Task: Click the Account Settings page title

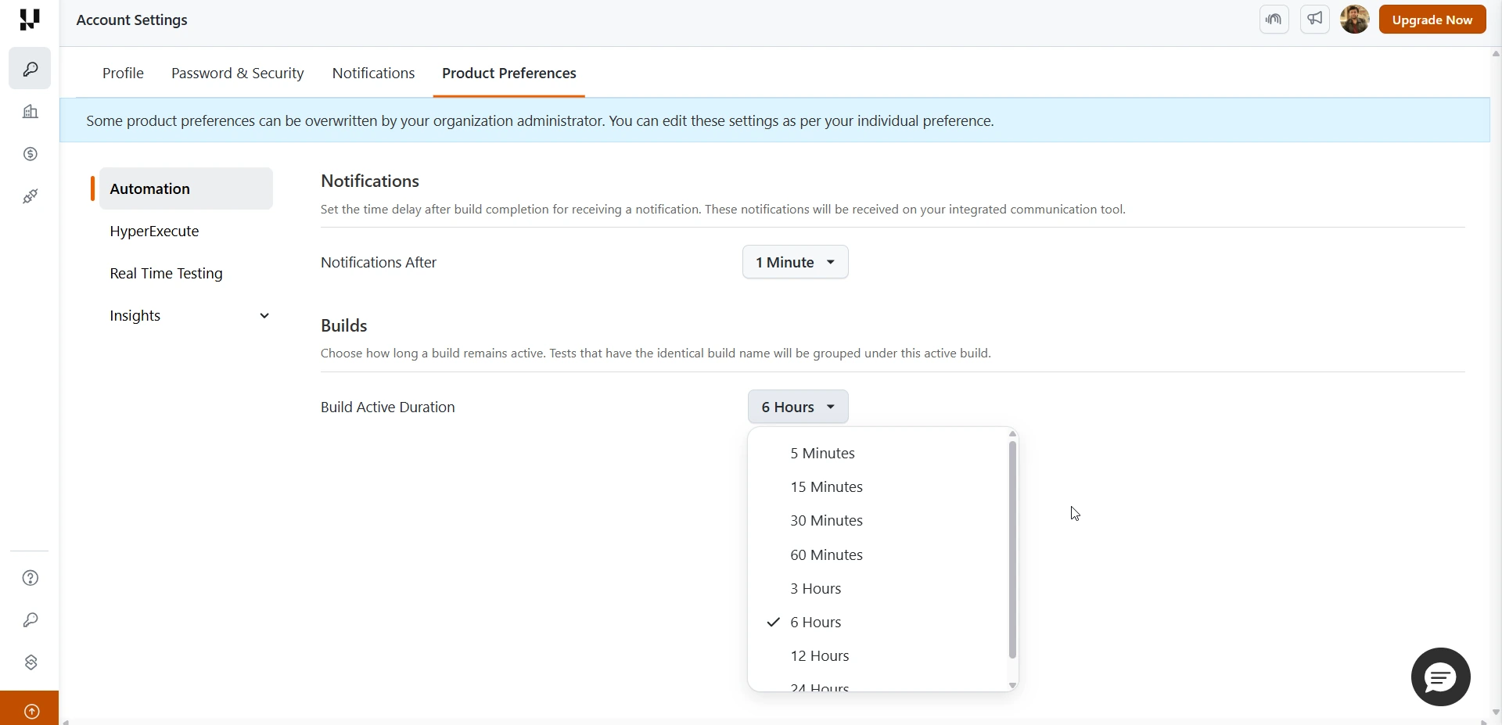Action: [131, 20]
